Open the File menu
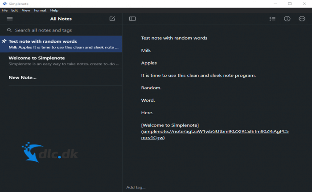 (x=4, y=10)
